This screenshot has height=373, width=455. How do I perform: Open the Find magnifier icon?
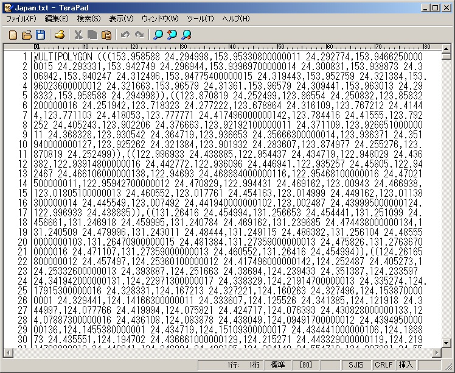click(158, 35)
